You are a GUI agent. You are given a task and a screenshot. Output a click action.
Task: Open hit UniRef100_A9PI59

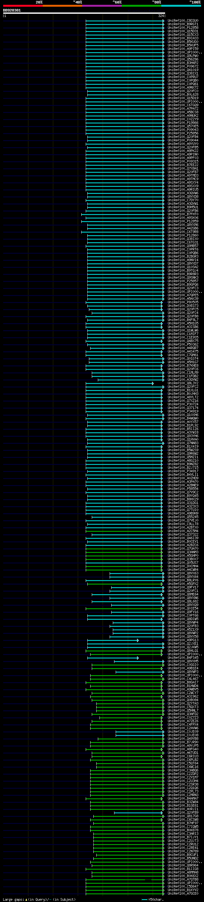(x=183, y=49)
